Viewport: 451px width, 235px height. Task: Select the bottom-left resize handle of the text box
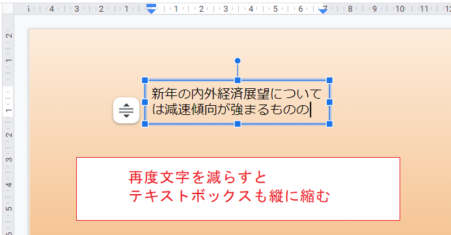click(145, 124)
